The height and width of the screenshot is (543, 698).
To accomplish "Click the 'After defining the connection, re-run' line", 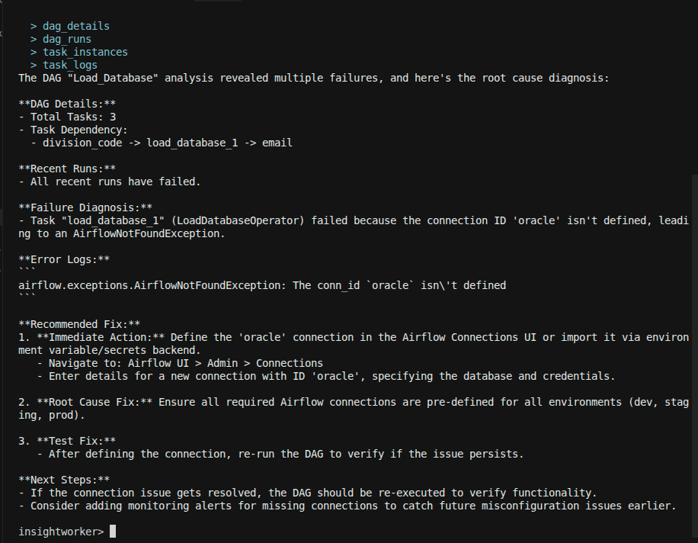I will [x=280, y=454].
